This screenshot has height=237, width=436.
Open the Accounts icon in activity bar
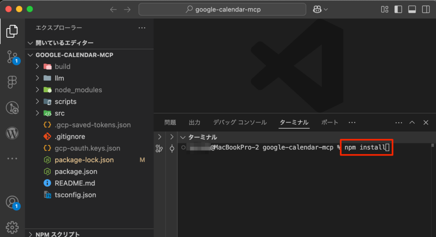pyautogui.click(x=12, y=202)
